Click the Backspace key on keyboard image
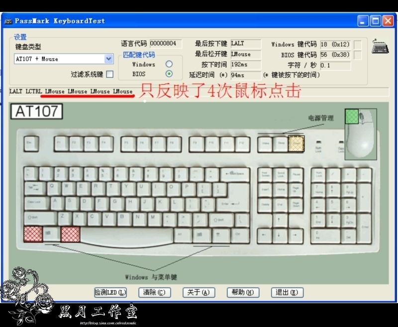This screenshot has width=398, height=327. click(x=235, y=175)
